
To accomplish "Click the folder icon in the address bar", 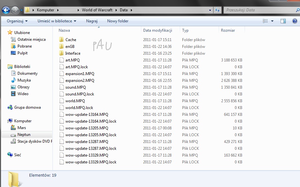I will coord(27,10).
